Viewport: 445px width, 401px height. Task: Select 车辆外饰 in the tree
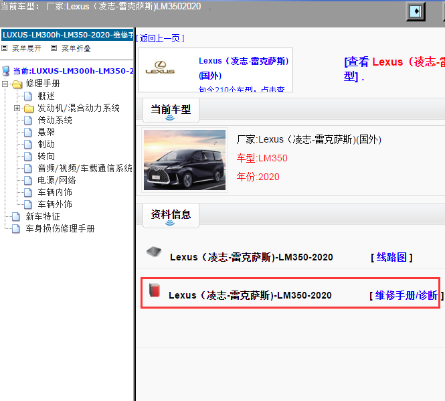pos(55,204)
